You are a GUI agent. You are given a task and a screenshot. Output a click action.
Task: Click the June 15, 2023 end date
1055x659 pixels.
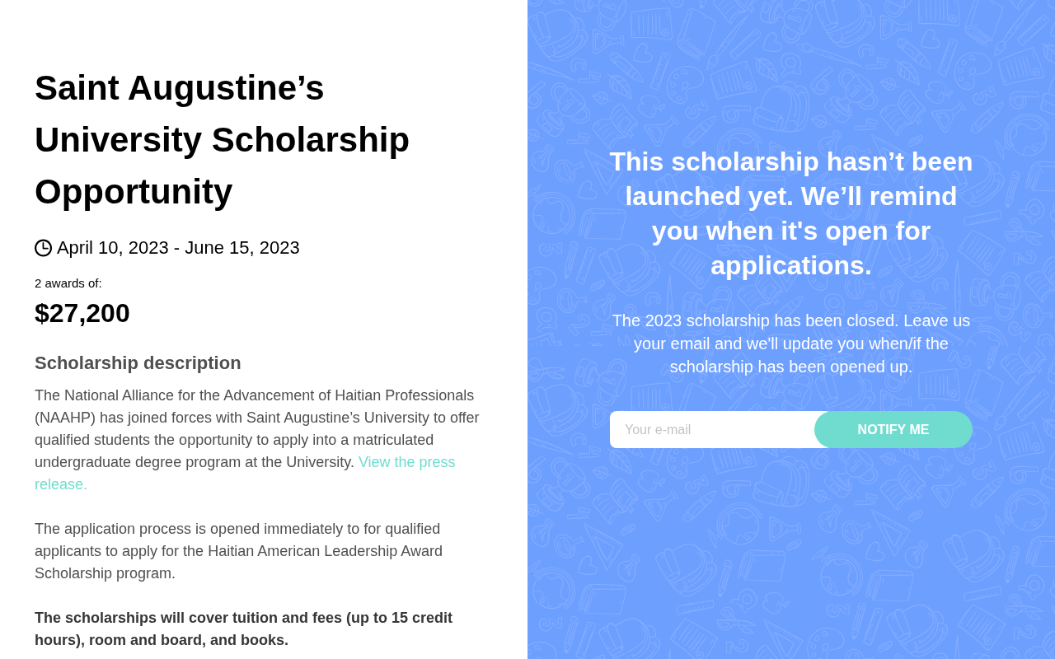pyautogui.click(x=242, y=248)
